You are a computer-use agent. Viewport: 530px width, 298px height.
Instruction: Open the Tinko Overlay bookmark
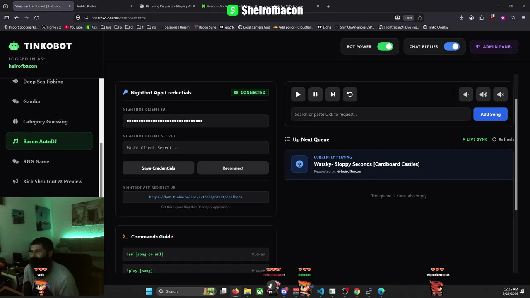(x=436, y=27)
